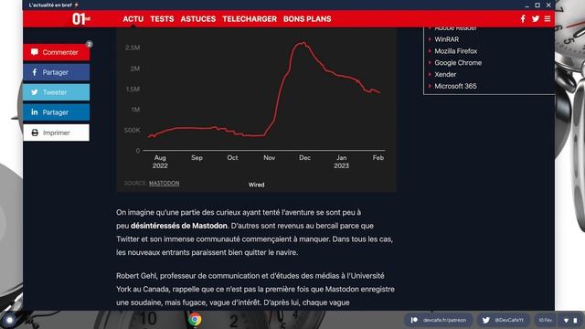Screen dimensions: 585x329
Task: Open the MASTODON source link
Action: point(165,183)
